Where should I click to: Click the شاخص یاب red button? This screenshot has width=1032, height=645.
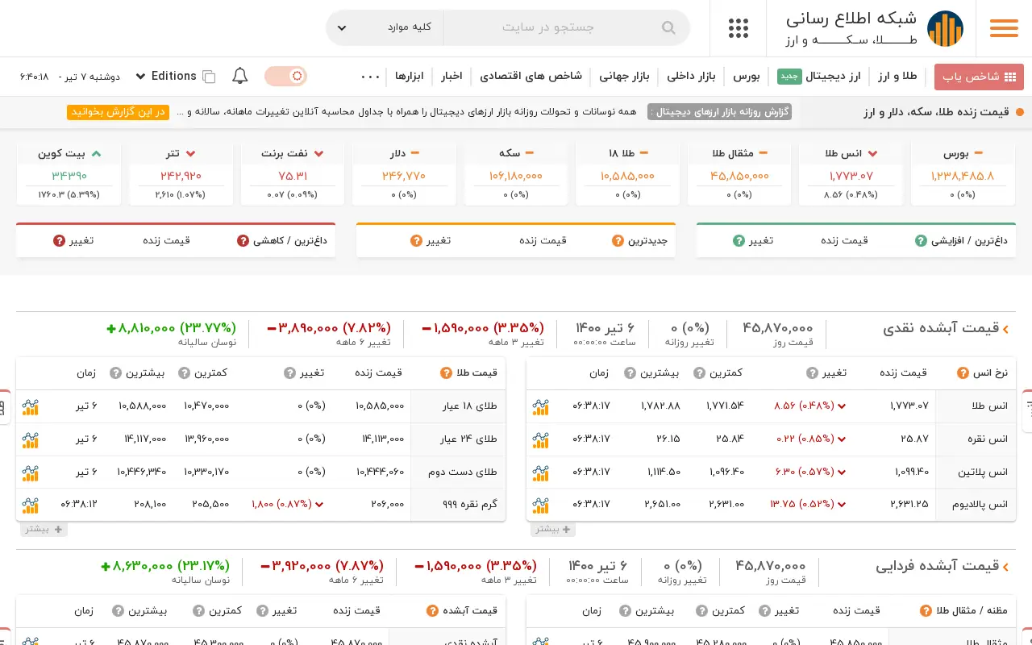[x=979, y=77]
